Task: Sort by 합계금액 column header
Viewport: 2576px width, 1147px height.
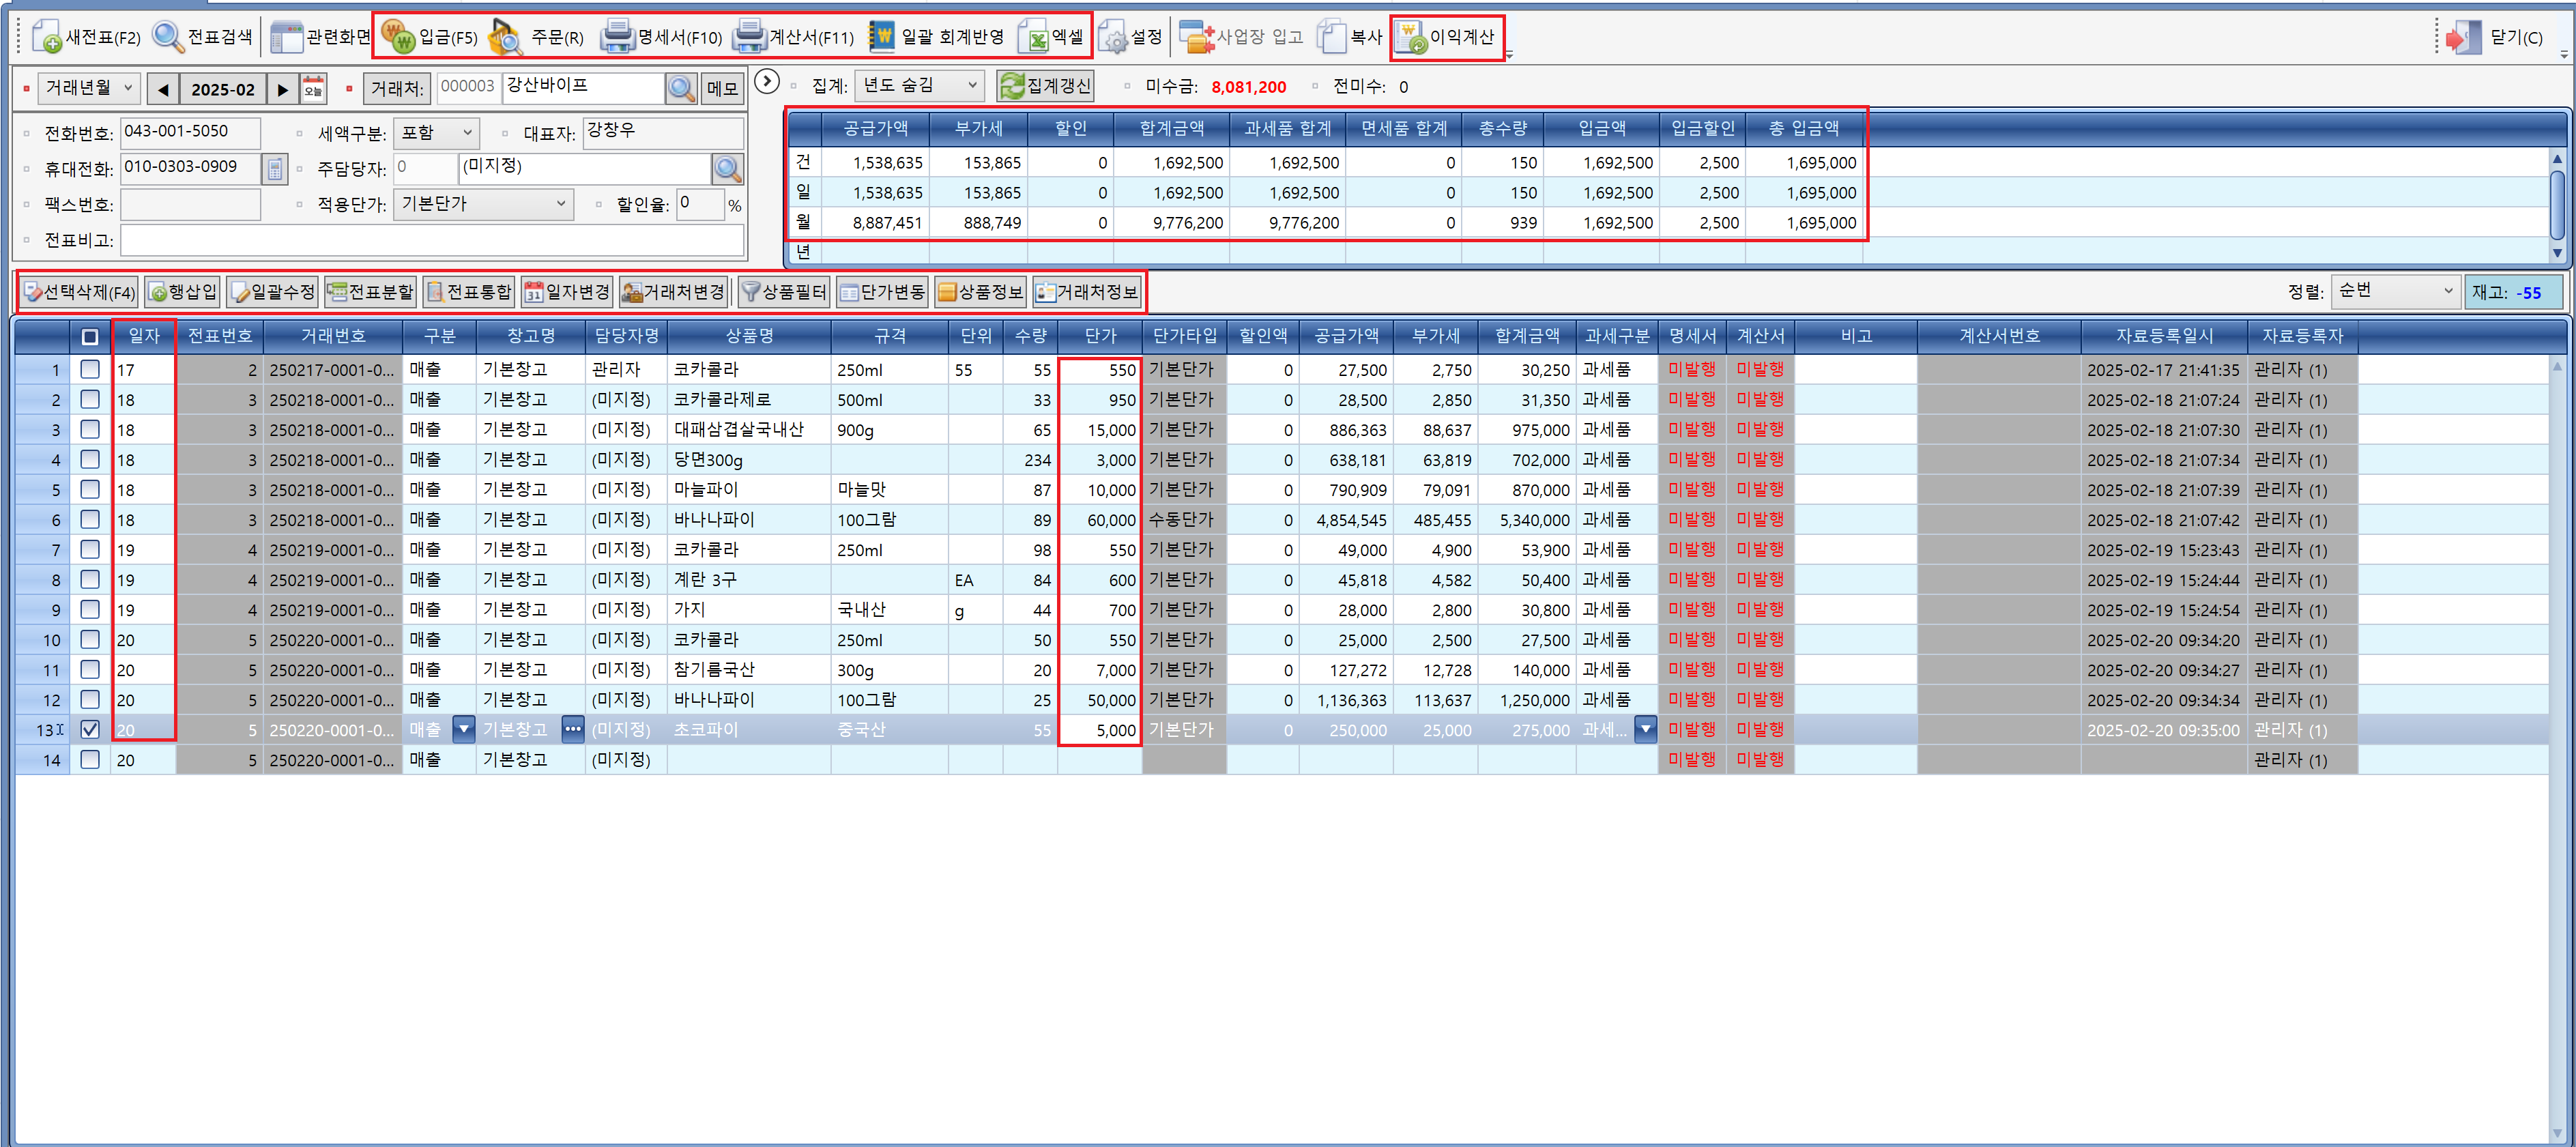Action: (1526, 336)
